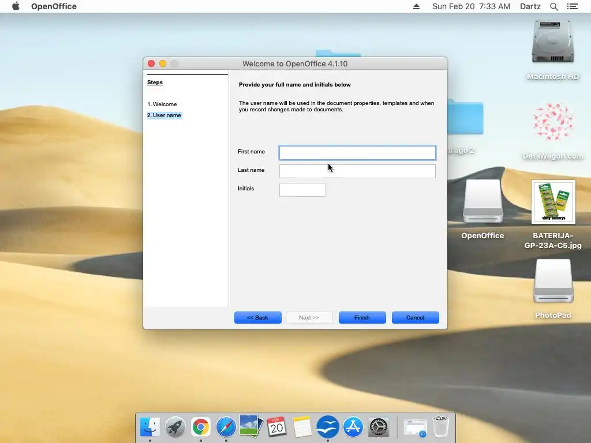Open the Preview photos icon in Dock
This screenshot has height=443, width=591.
(251, 426)
